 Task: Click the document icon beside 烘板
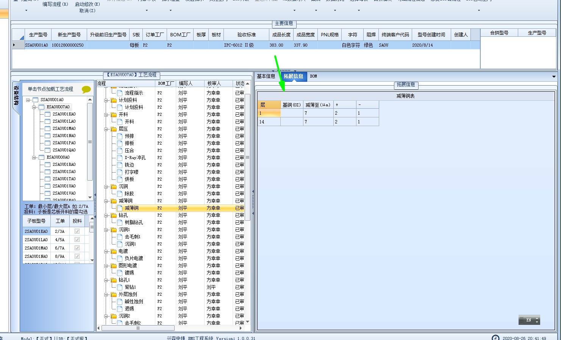(x=120, y=179)
